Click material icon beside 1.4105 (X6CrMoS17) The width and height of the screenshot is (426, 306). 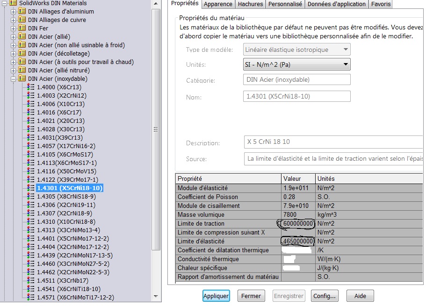pyautogui.click(x=31, y=155)
